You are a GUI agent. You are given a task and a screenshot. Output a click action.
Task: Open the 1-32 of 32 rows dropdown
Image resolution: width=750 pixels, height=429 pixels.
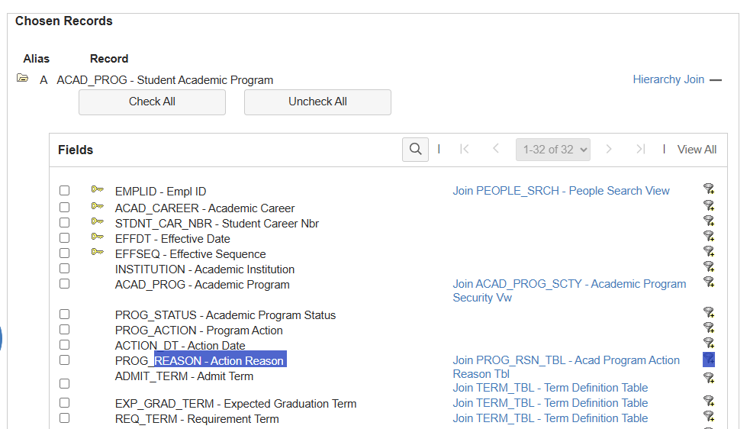(553, 150)
